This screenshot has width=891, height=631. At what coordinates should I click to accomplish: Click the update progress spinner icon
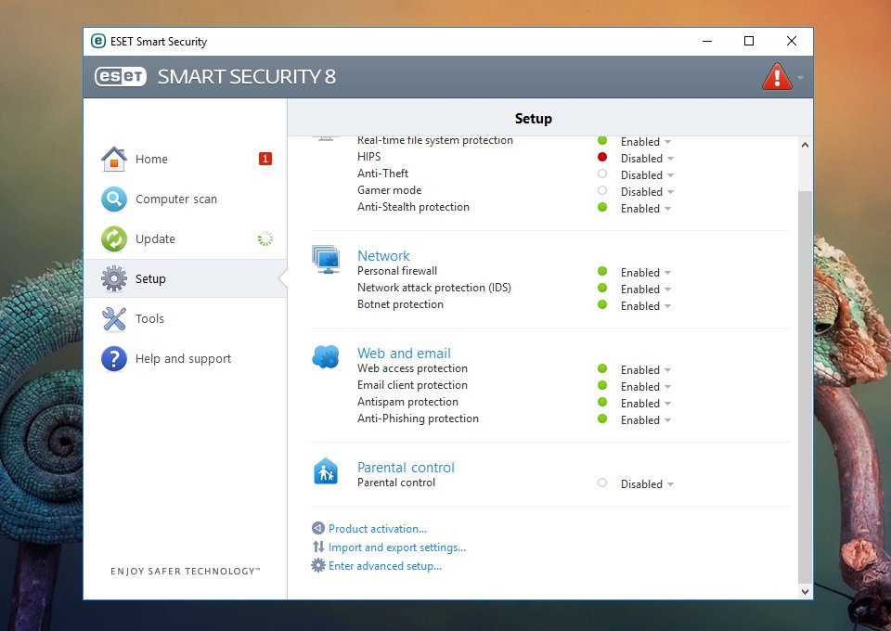click(265, 239)
